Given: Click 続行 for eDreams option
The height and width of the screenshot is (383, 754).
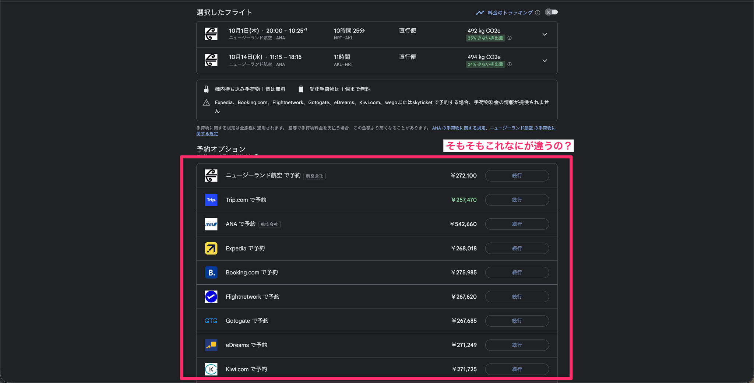Looking at the screenshot, I should 517,345.
